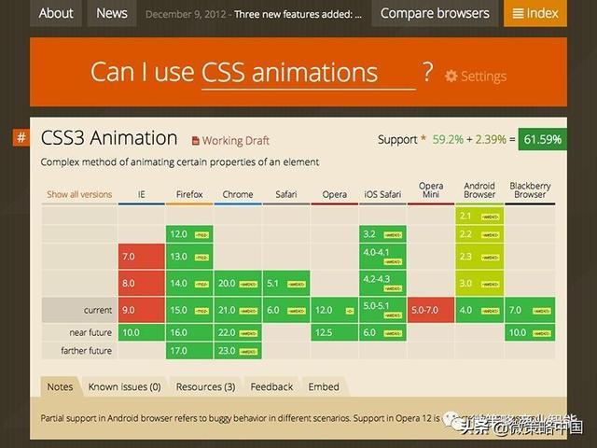Click the Index list icon

coord(518,14)
